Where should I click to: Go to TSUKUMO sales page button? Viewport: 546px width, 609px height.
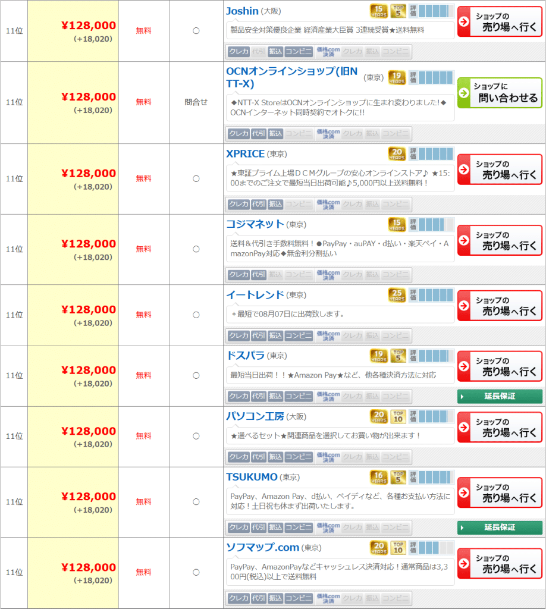click(500, 492)
